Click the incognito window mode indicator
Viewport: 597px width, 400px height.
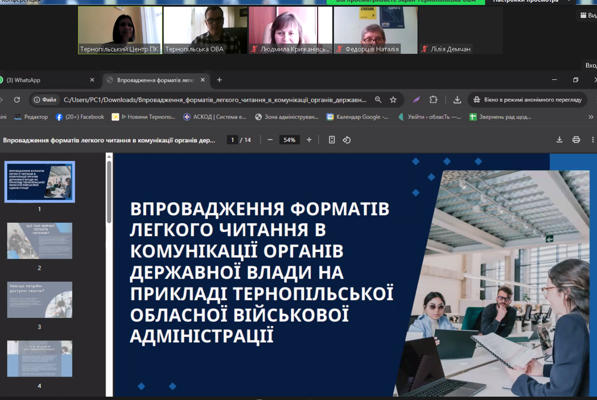coord(527,100)
